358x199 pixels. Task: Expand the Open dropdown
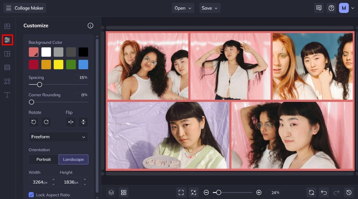pos(183,8)
